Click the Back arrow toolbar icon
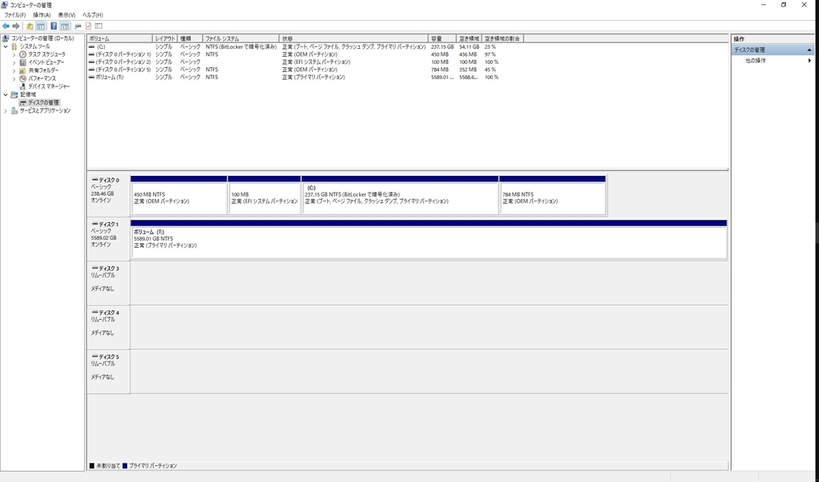 pos(6,26)
